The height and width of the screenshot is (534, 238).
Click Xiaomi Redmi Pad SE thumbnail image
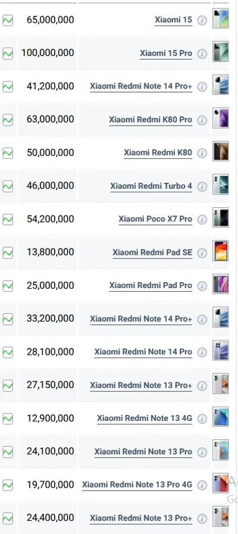[x=220, y=251]
